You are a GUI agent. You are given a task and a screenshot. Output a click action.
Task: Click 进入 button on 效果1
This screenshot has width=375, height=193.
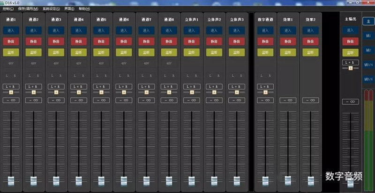[288, 30]
